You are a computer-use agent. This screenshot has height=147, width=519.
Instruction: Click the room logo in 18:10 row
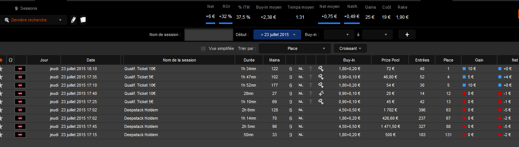[20, 69]
